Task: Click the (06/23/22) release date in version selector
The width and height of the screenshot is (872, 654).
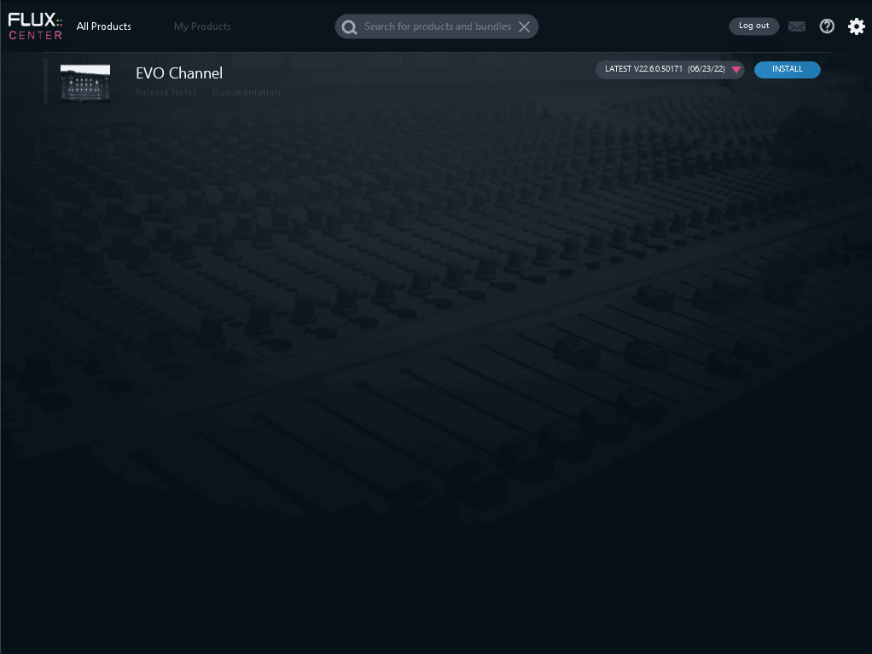Action: pos(706,70)
